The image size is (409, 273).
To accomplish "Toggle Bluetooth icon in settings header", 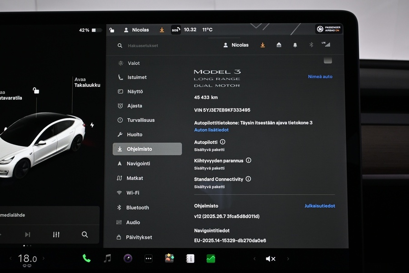I will click(311, 45).
